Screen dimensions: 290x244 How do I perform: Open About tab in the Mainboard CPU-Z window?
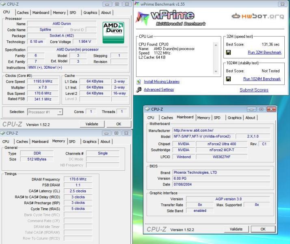tap(250, 118)
